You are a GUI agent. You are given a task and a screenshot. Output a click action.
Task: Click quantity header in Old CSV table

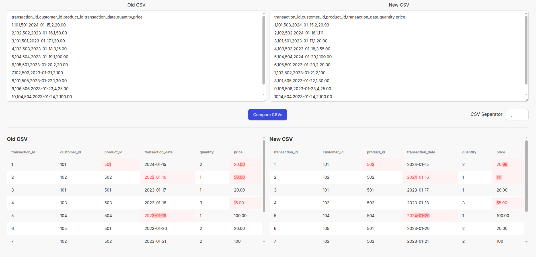(x=207, y=152)
